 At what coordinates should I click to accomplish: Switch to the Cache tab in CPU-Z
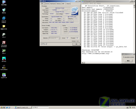pyautogui.click(x=47, y=4)
